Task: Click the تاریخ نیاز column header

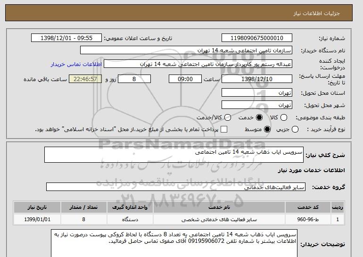Action: pyautogui.click(x=37, y=207)
